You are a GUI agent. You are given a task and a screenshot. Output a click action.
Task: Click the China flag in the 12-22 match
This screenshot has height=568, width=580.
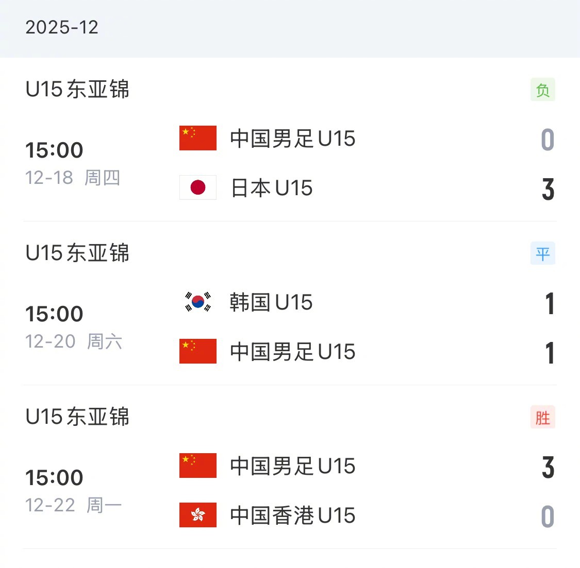(197, 466)
